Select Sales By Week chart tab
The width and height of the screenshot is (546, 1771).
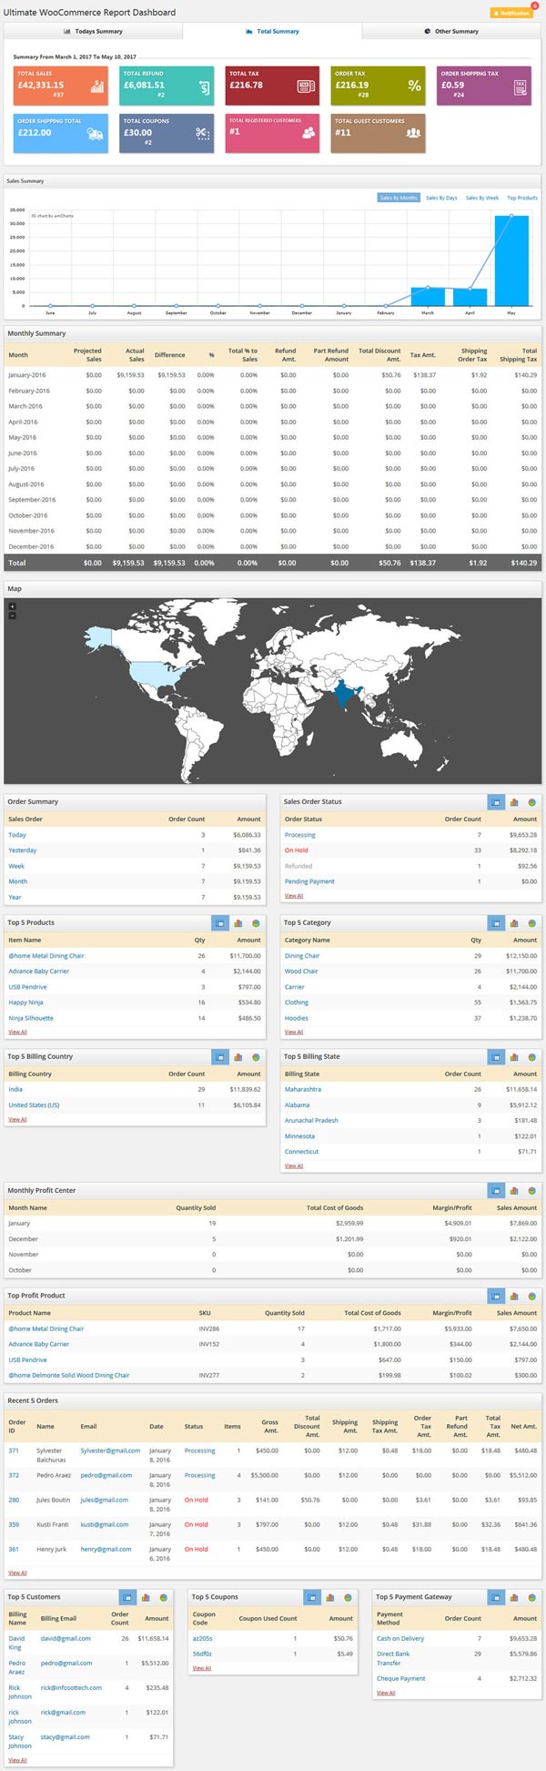[x=482, y=198]
